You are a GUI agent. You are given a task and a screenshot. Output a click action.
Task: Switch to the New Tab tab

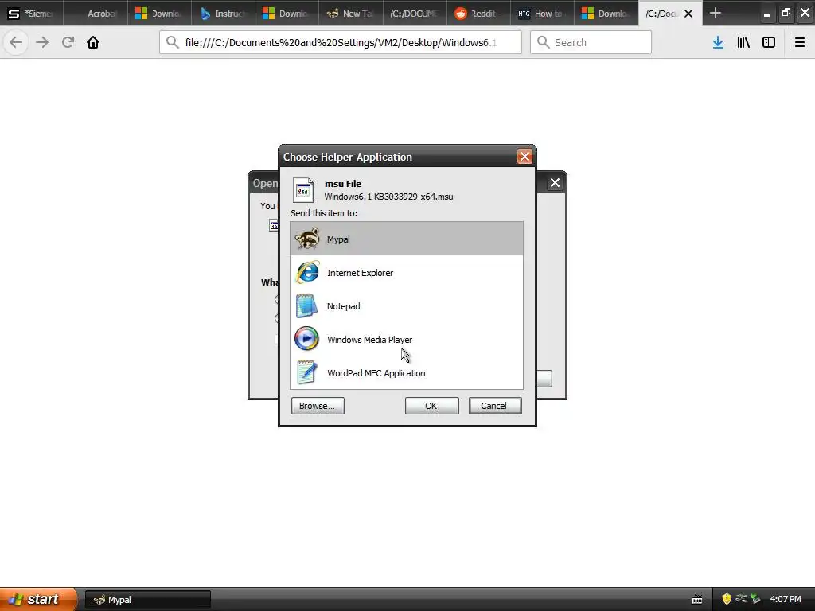[x=351, y=13]
